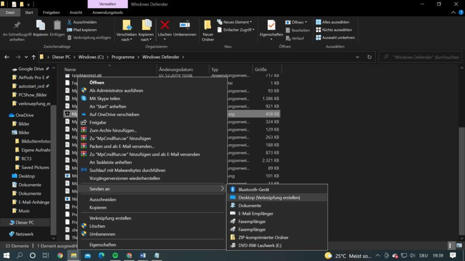Image resolution: width=465 pixels, height=261 pixels.
Task: Click Bearbeiten in the Öffnen group
Action: pos(298,30)
